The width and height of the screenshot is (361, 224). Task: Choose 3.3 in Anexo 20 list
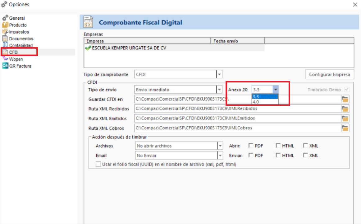click(265, 97)
